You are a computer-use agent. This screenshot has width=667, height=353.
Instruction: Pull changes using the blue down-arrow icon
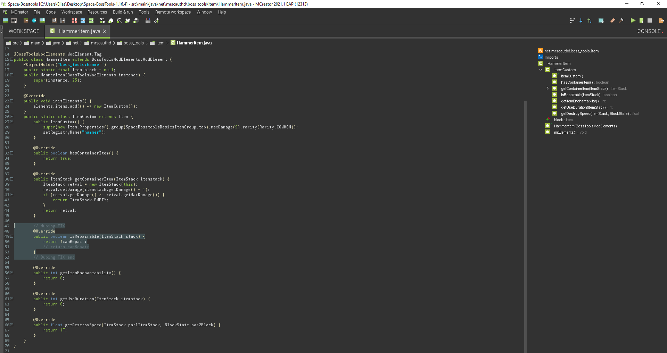tap(581, 20)
